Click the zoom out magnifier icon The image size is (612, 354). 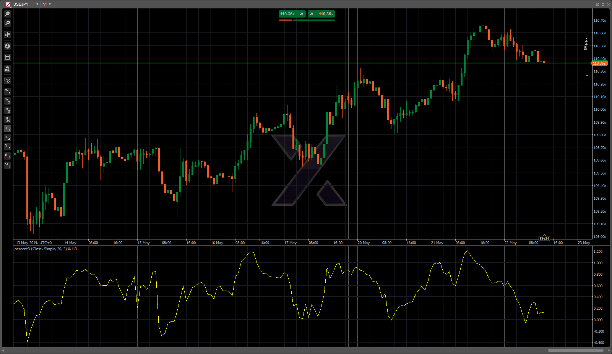(7, 23)
